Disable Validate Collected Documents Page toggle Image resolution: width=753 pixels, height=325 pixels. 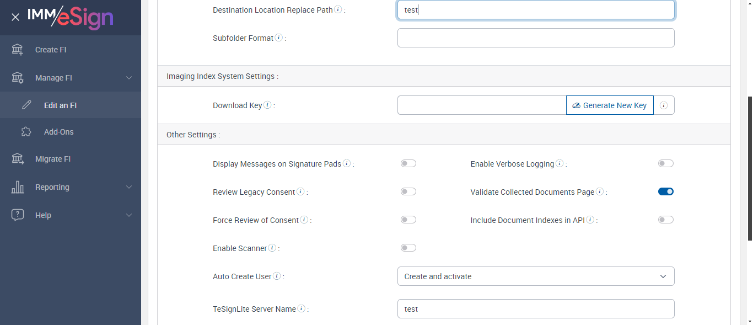[666, 191]
